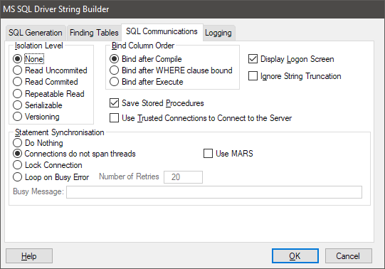Switch to the SQL Generation tab

pos(36,33)
